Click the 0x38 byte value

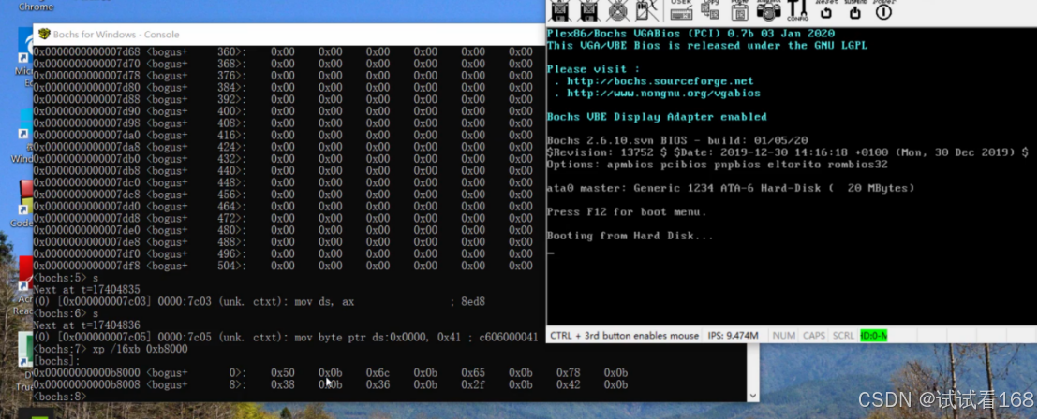pyautogui.click(x=283, y=384)
